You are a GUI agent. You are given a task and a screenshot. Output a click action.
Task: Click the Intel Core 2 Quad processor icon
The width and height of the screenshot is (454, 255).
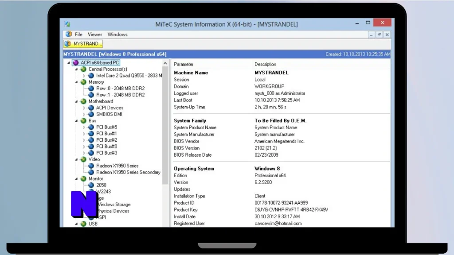(x=91, y=75)
